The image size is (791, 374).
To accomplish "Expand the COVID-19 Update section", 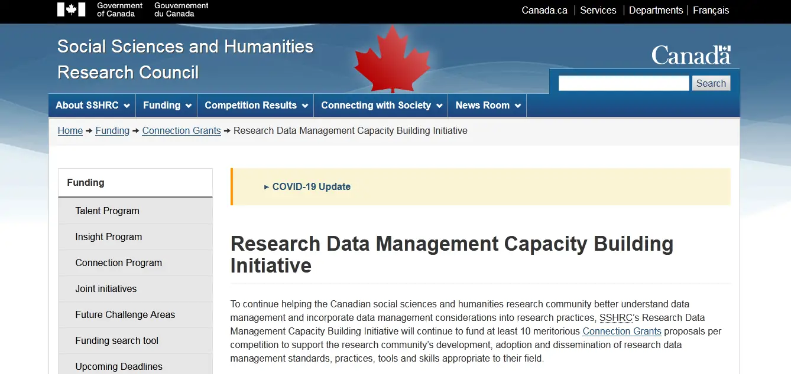I will click(311, 186).
